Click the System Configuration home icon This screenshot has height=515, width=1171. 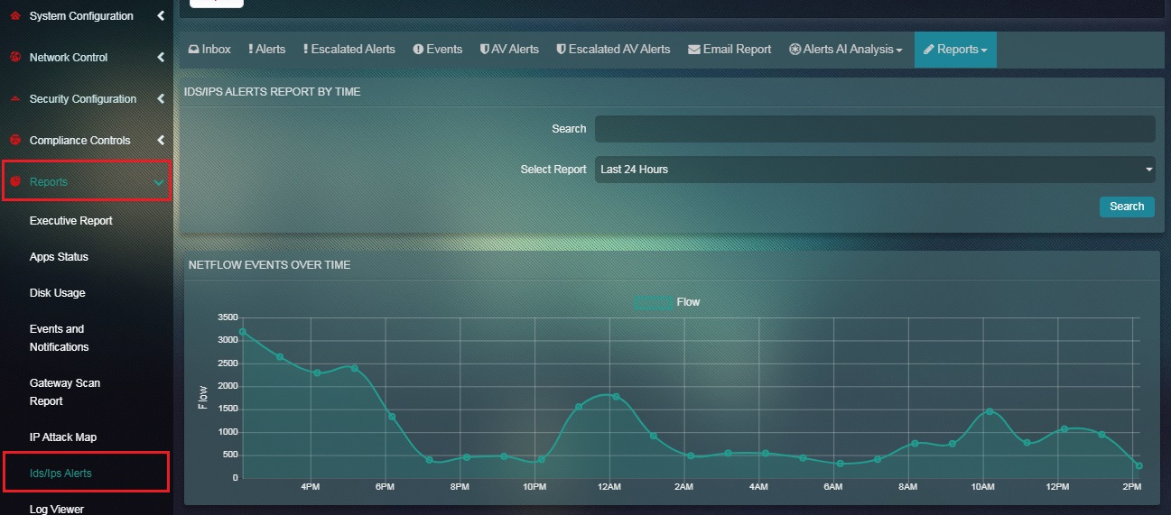tap(14, 16)
